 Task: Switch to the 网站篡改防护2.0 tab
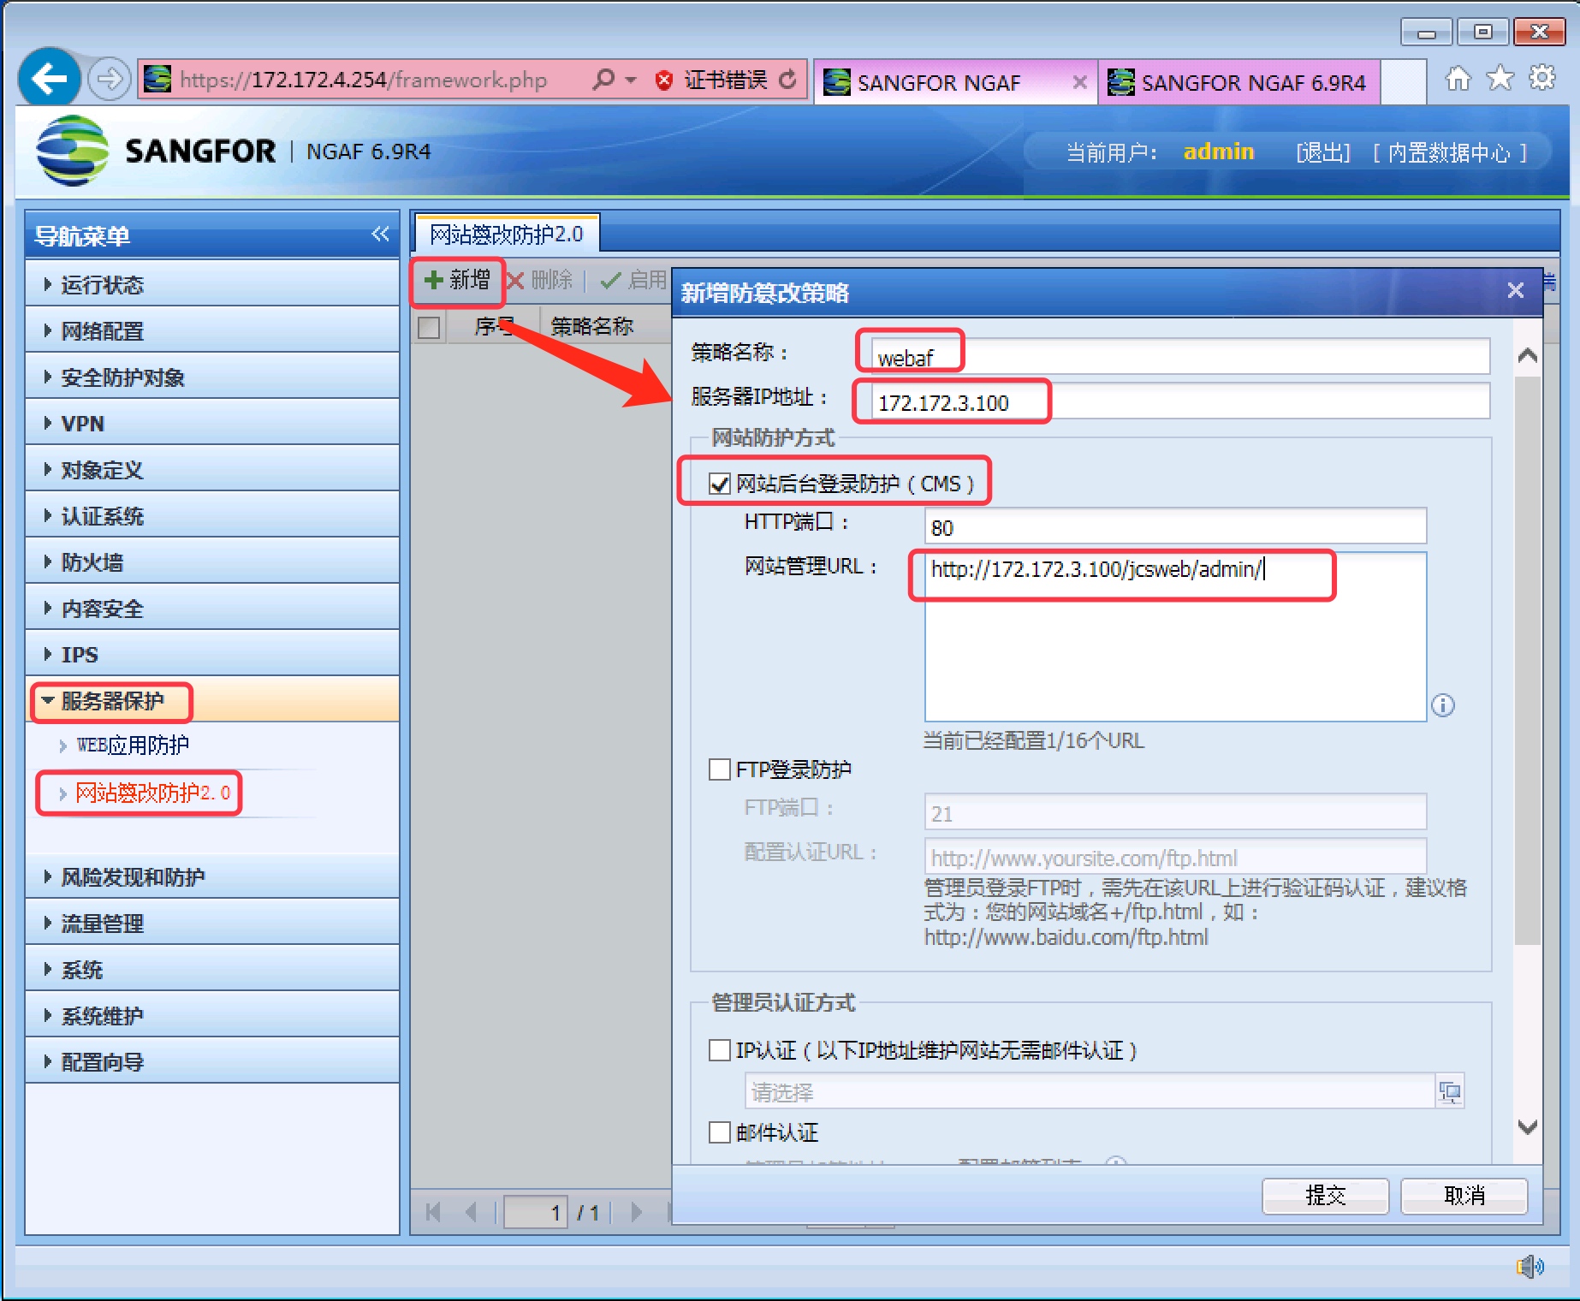(507, 234)
